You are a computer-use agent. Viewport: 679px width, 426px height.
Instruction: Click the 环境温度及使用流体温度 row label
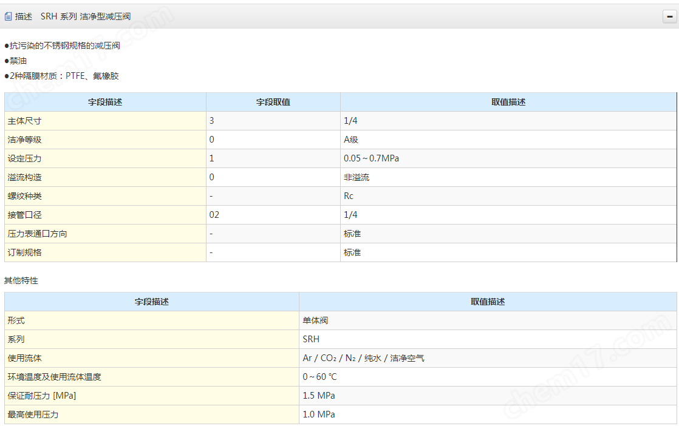point(54,377)
